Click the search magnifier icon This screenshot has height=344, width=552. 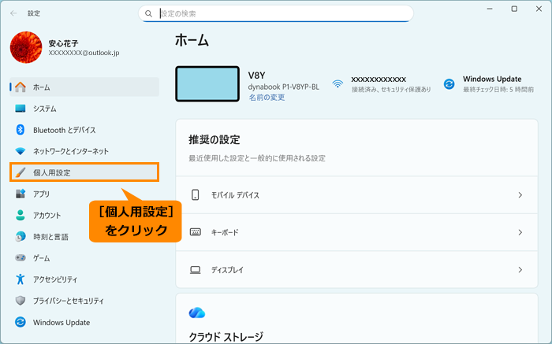click(148, 13)
